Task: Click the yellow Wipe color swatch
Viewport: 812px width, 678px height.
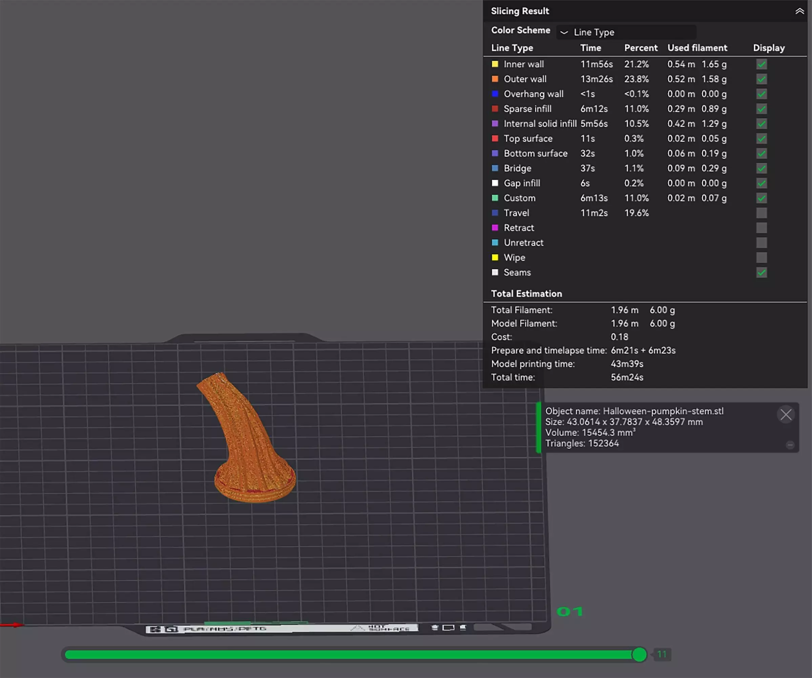Action: [x=495, y=258]
